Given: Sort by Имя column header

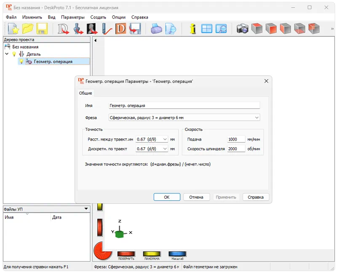Looking at the screenshot, I should tap(27, 217).
